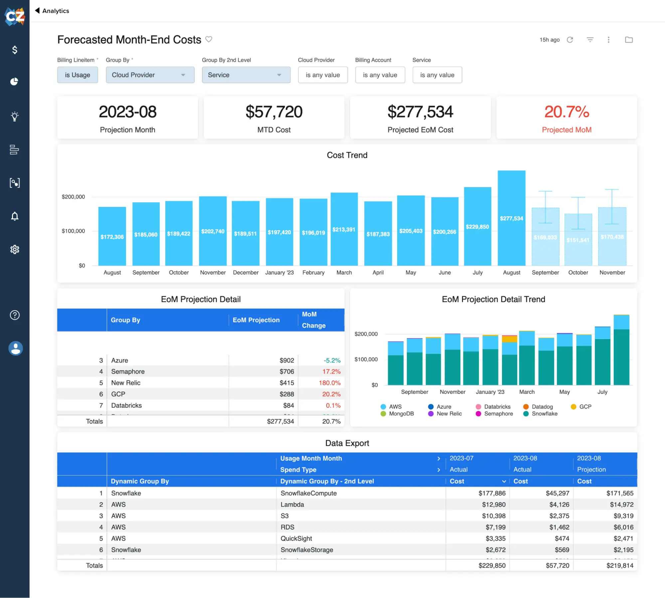This screenshot has width=665, height=598.
Task: Sort by Dynamic Group By - 2nd Level header
Action: click(327, 481)
